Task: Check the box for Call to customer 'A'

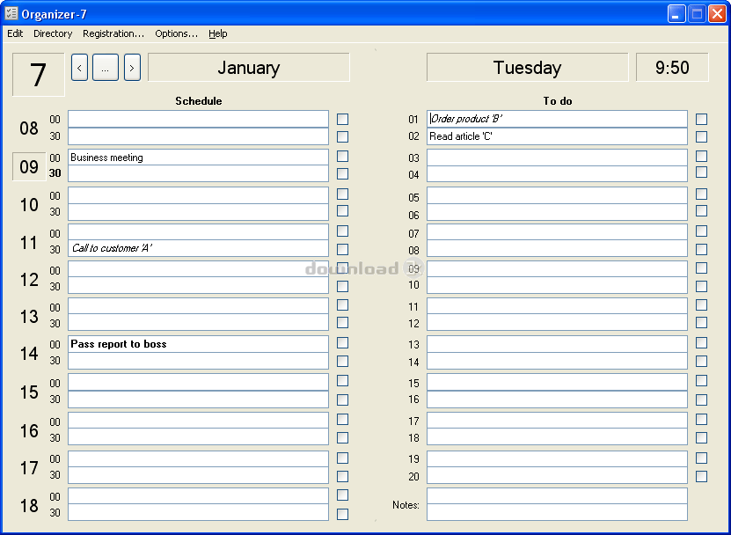Action: 343,250
